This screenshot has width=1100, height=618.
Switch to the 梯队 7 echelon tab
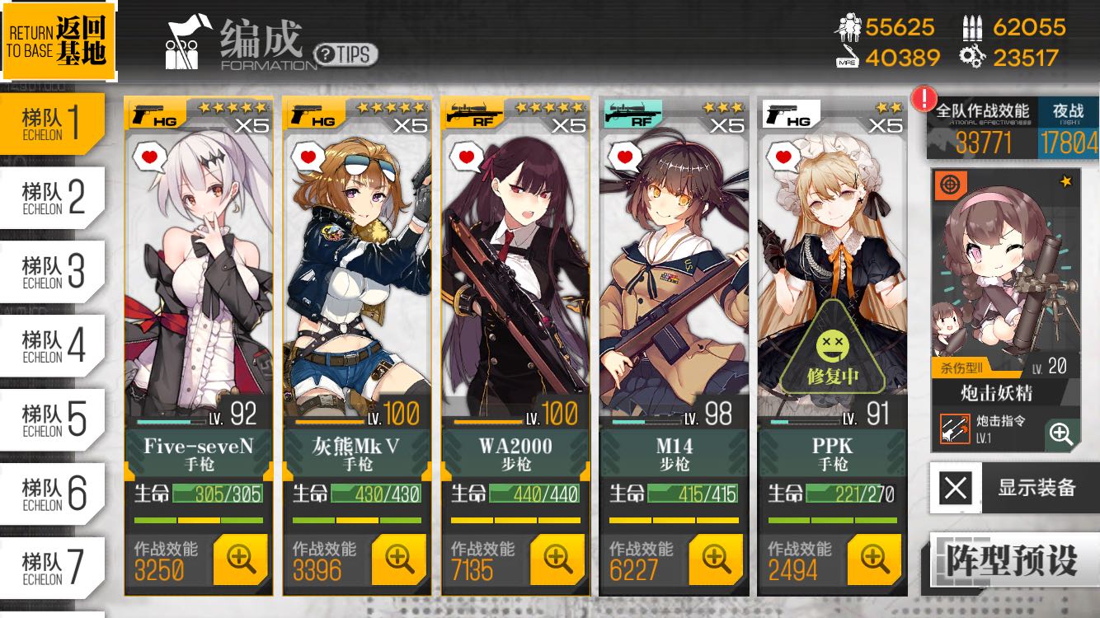(x=53, y=569)
